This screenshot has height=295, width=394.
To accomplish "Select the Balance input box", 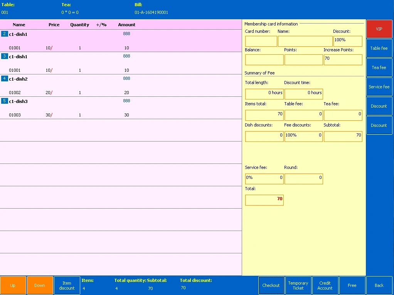I will click(264, 60).
